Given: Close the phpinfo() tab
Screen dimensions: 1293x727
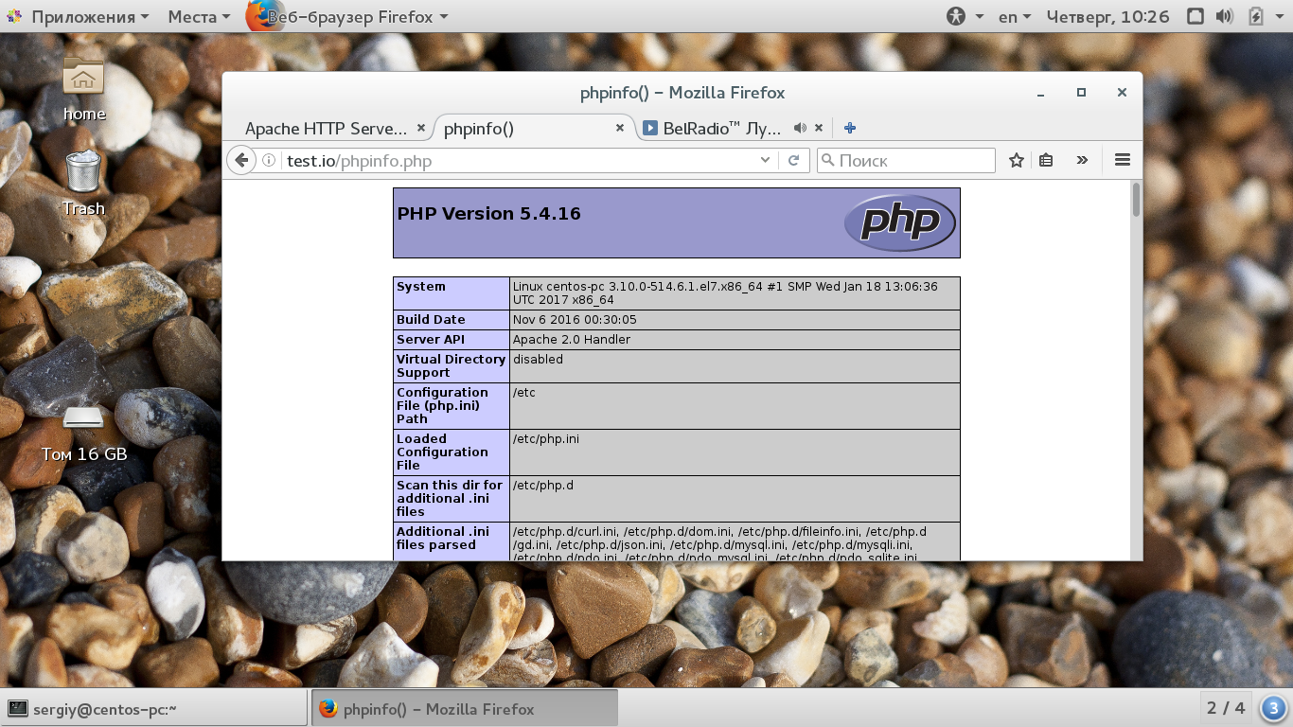Looking at the screenshot, I should click(x=620, y=128).
